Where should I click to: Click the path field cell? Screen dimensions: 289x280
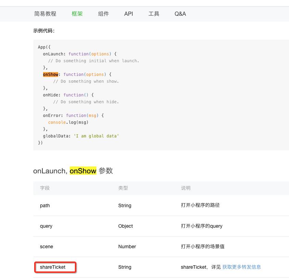(45, 205)
